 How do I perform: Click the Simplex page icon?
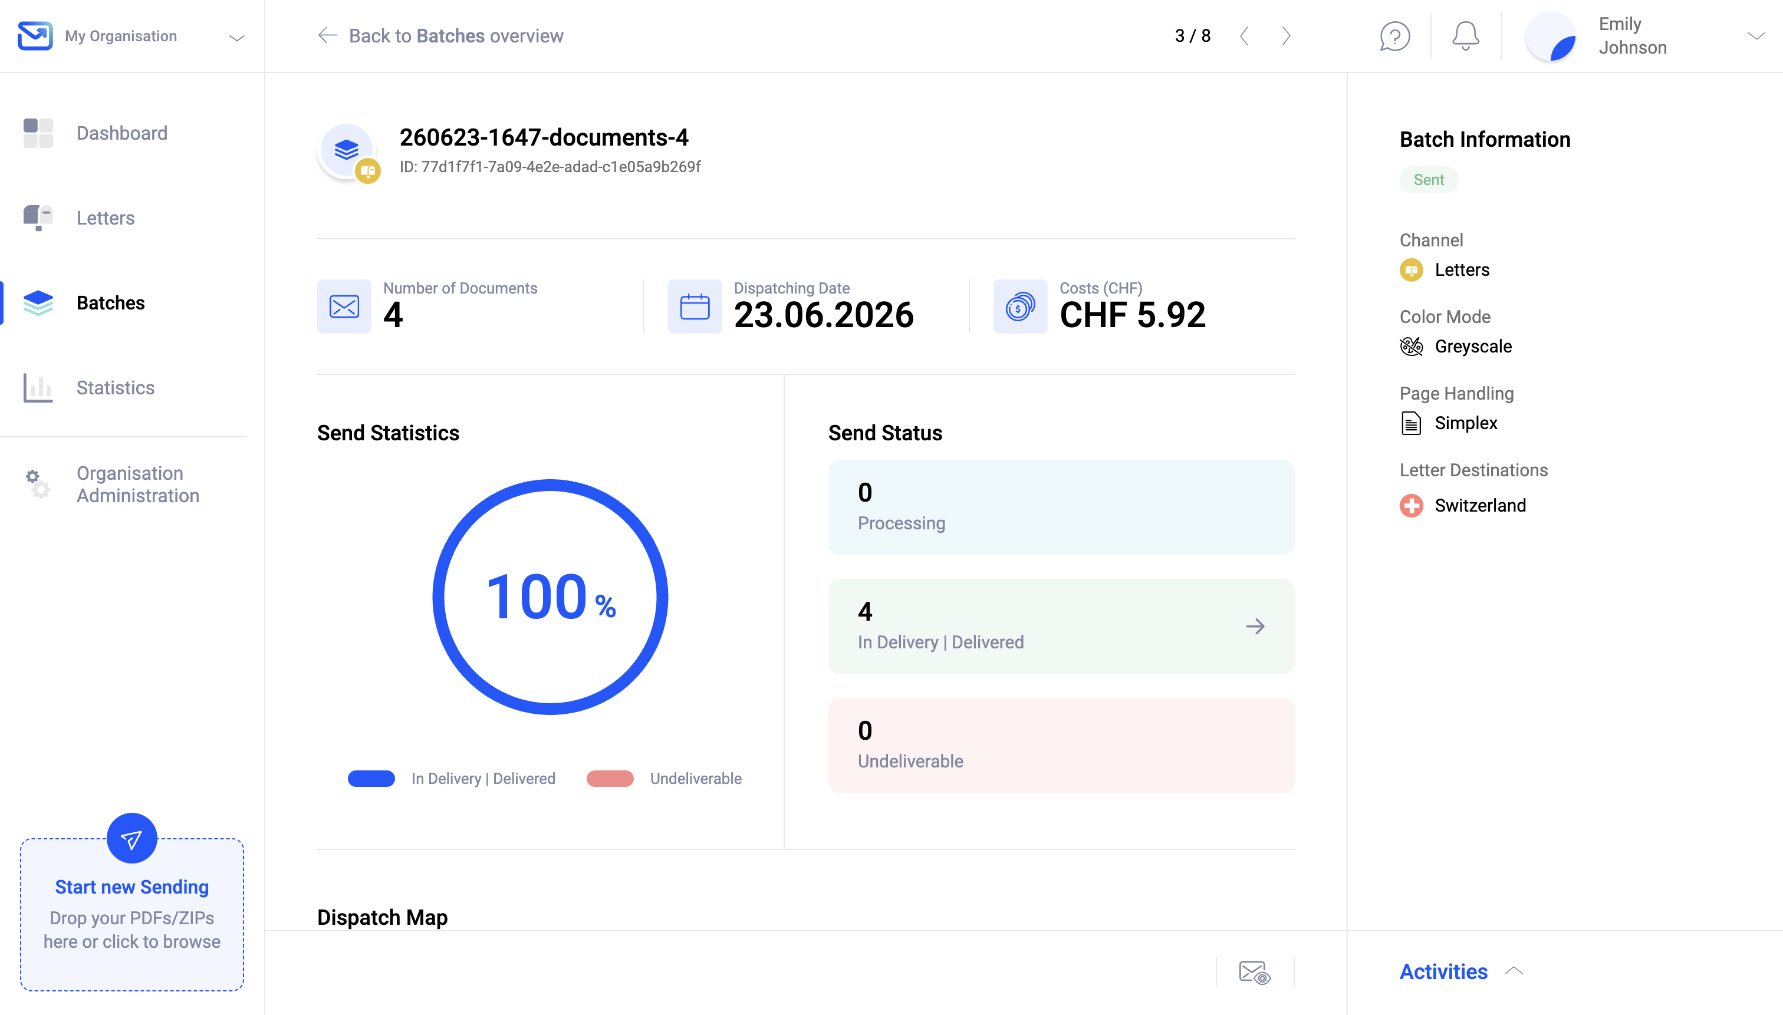pos(1412,423)
